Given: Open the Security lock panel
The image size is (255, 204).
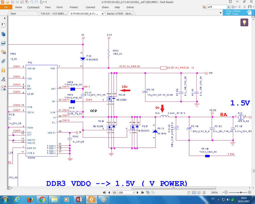Looking at the screenshot, I should 3,70.
